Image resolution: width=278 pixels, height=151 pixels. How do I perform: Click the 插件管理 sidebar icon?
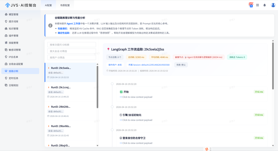[x=6, y=35]
